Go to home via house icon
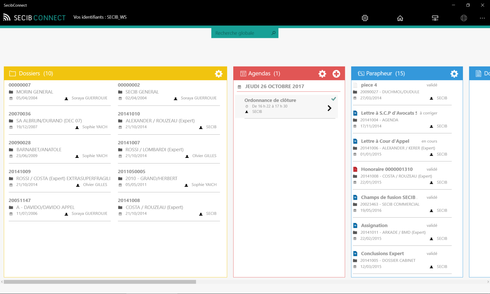The width and height of the screenshot is (490, 294). pos(400,18)
